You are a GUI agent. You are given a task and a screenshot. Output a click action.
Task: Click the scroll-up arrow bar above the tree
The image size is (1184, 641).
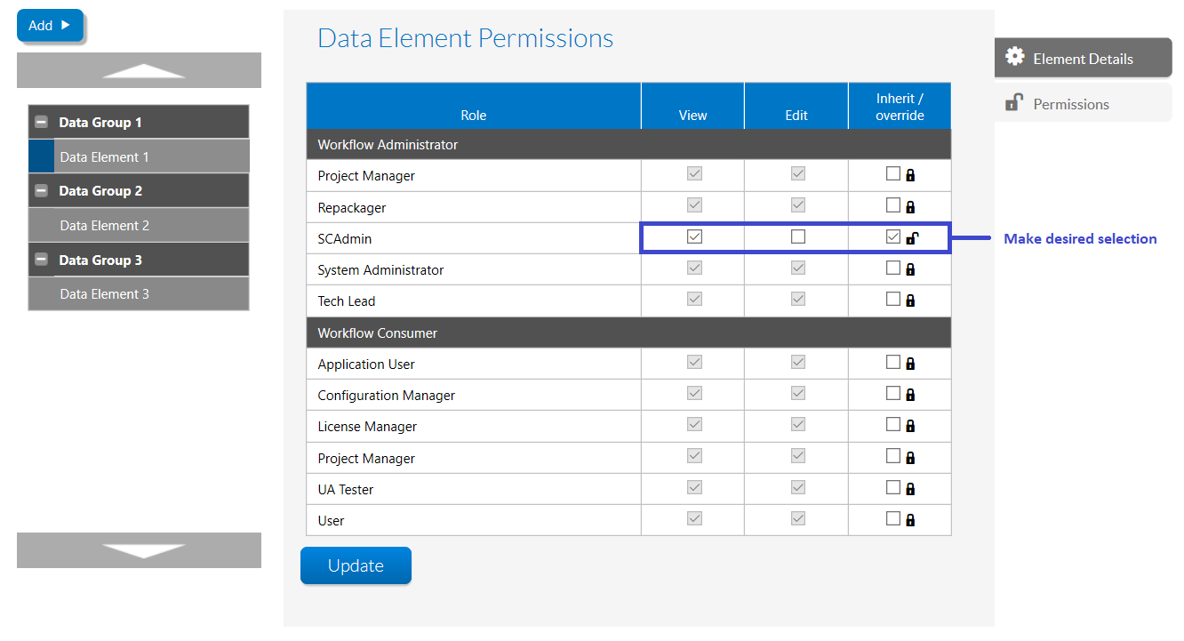(139, 70)
